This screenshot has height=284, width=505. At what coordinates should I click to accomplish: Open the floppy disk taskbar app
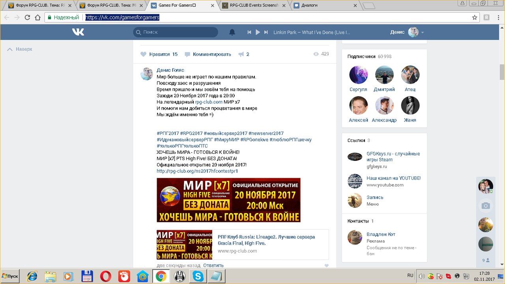pos(87,276)
